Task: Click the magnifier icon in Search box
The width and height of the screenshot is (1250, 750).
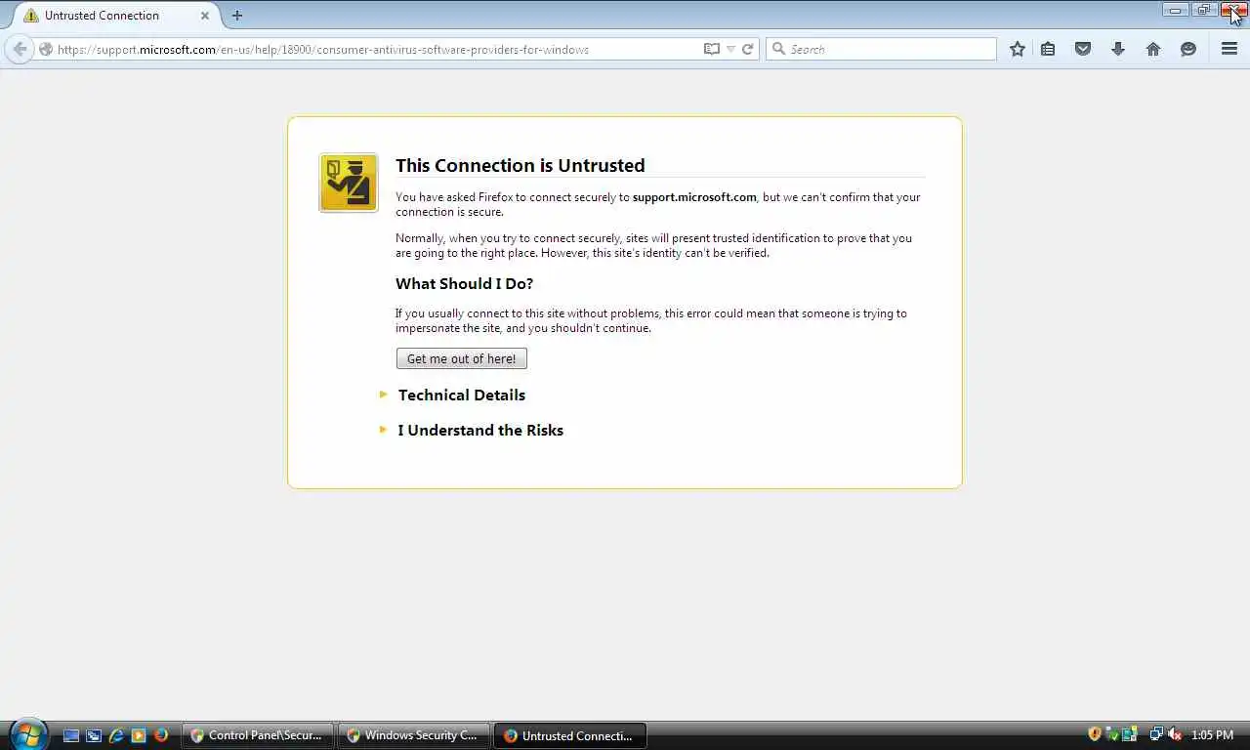Action: 778,49
